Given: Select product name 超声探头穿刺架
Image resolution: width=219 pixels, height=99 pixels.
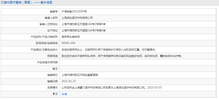Looking at the screenshot, I should [71, 37].
